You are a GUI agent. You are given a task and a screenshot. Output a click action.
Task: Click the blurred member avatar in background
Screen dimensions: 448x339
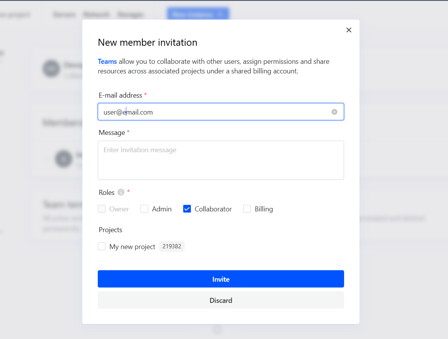[64, 158]
